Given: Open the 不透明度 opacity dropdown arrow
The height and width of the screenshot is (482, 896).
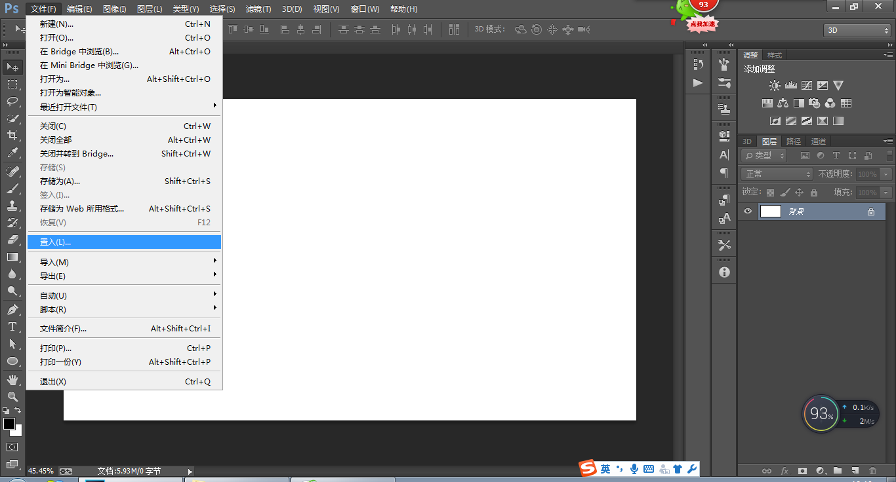Looking at the screenshot, I should 886,174.
